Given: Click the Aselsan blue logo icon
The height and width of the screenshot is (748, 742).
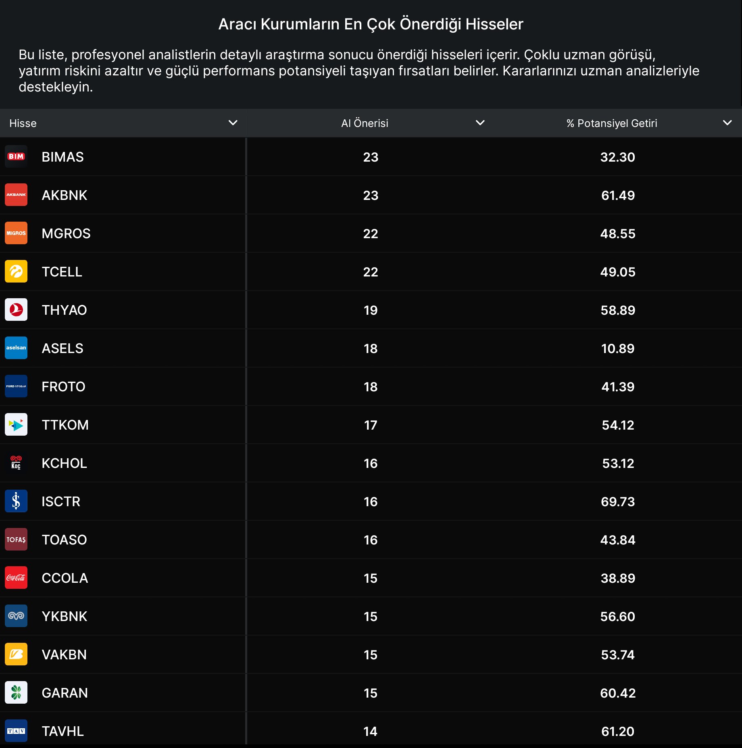Looking at the screenshot, I should click(x=16, y=348).
